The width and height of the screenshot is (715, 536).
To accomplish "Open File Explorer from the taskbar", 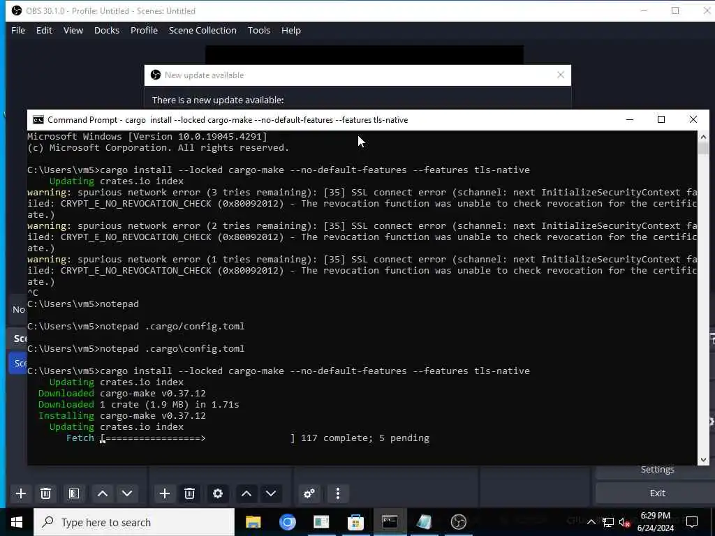I will pos(253,522).
